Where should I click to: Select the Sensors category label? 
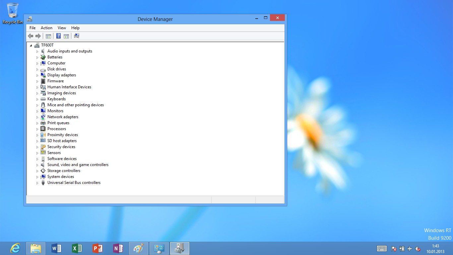[54, 153]
